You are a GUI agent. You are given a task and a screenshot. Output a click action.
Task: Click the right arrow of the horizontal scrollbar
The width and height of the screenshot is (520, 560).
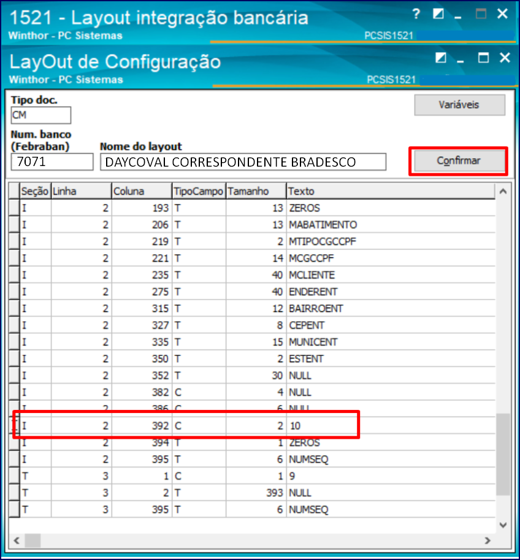tap(487, 540)
